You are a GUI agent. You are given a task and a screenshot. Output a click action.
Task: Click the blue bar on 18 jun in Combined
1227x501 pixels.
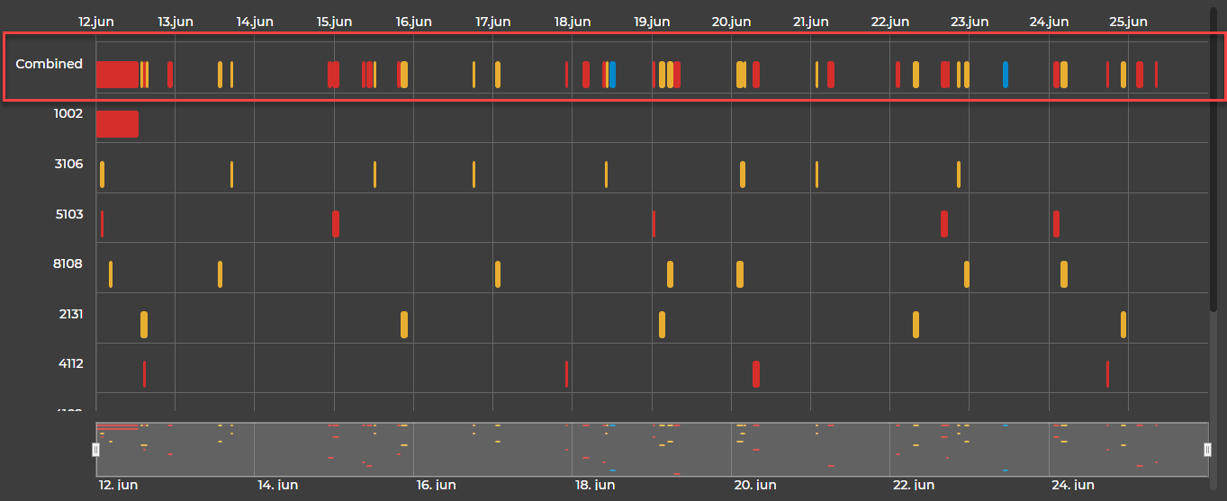[612, 74]
